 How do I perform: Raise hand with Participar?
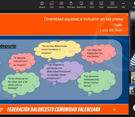(71, 5)
